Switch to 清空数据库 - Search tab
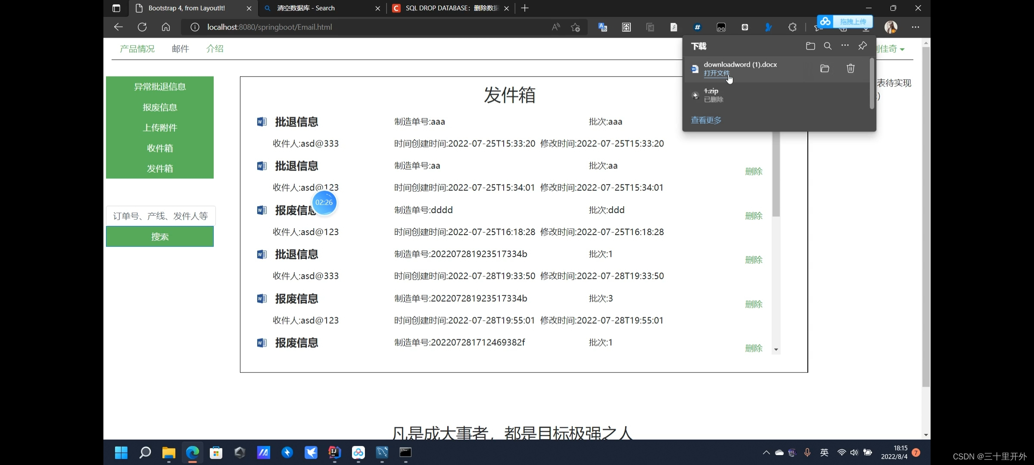 306,8
